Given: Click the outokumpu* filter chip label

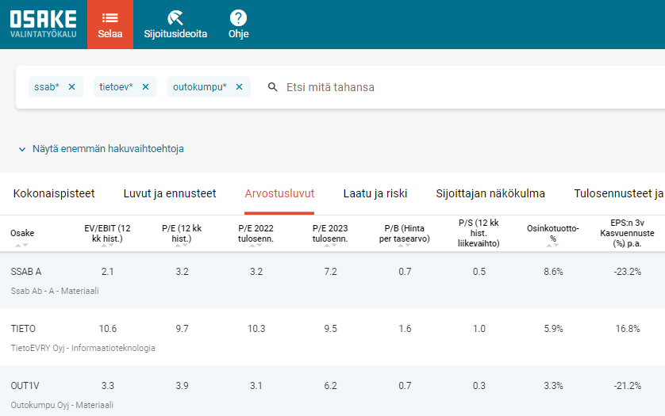Looking at the screenshot, I should click(x=200, y=87).
